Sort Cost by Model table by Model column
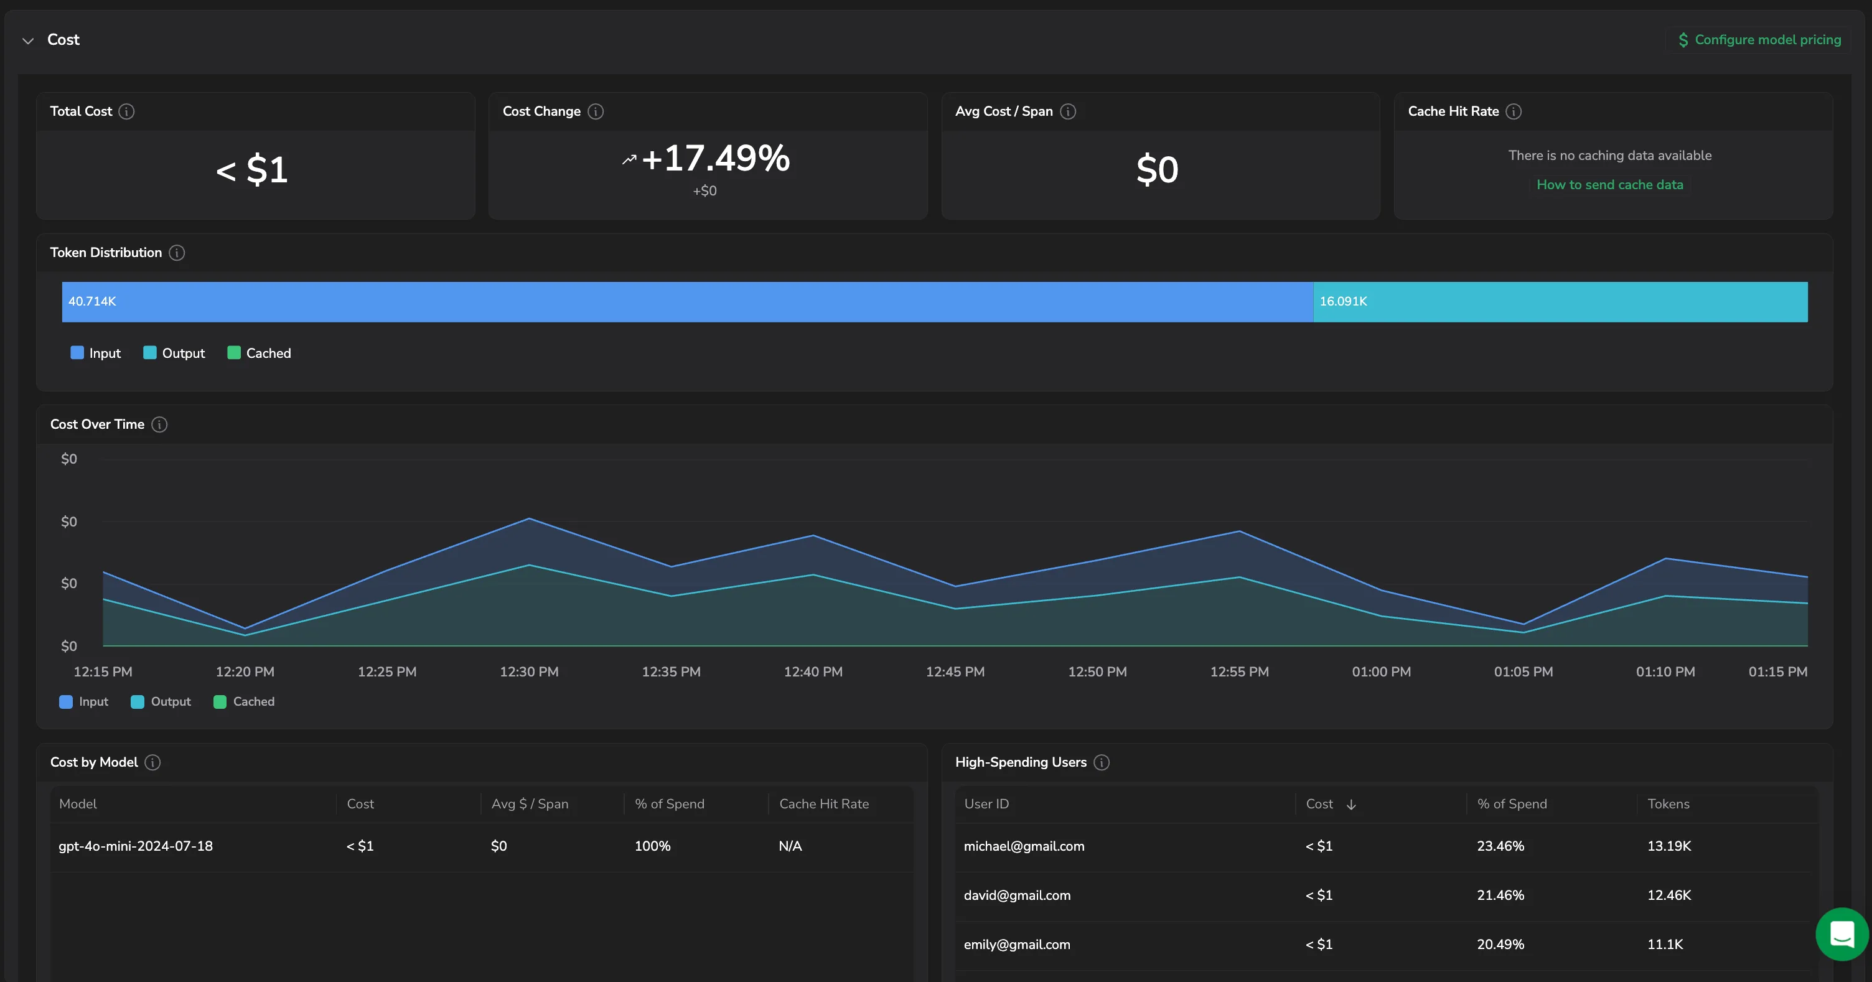Viewport: 1872px width, 982px height. click(x=78, y=804)
